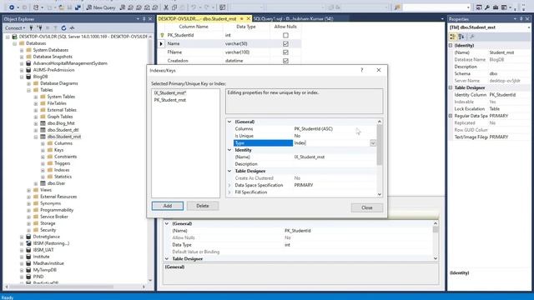Image resolution: width=534 pixels, height=300 pixels.
Task: Click Categorized view icon in Properties panel
Action: click(452, 37)
